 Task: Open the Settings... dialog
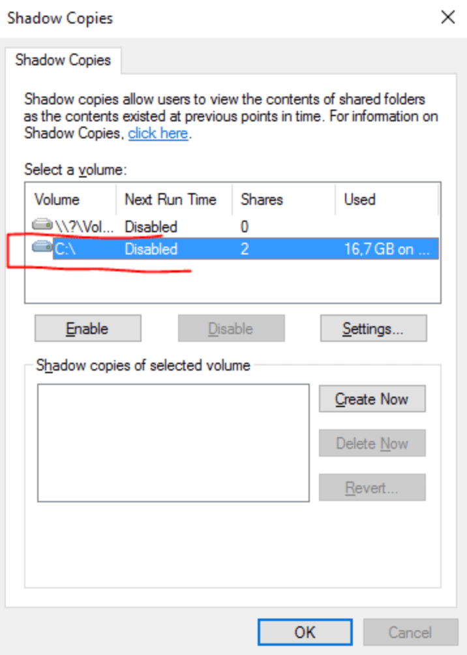(x=373, y=329)
